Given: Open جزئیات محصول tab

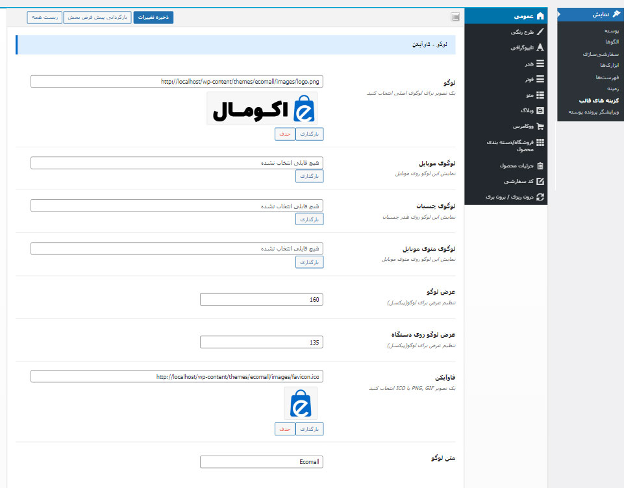Looking at the screenshot, I should click(x=506, y=165).
